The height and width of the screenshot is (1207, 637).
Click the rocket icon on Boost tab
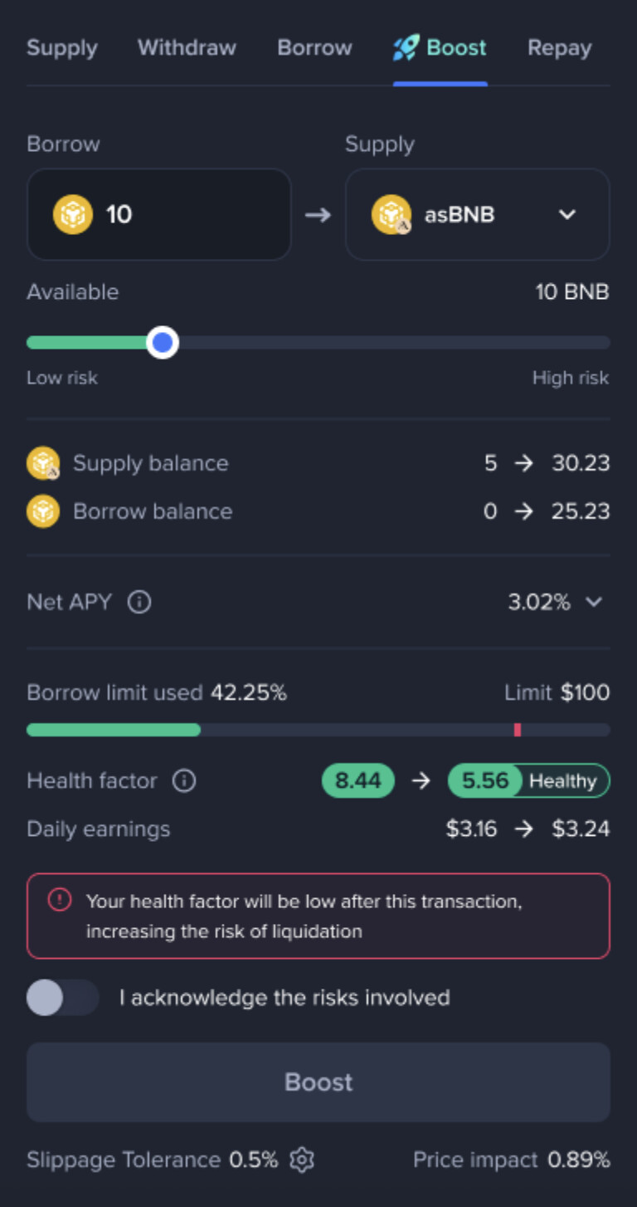[406, 47]
